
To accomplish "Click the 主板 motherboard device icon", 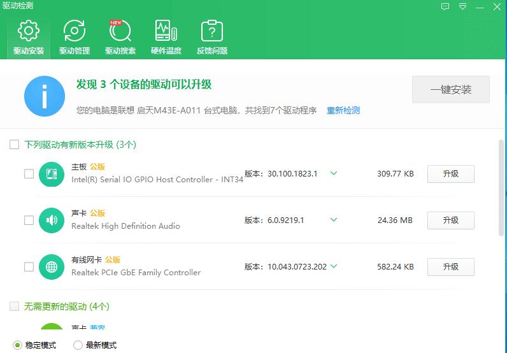I will [x=52, y=174].
